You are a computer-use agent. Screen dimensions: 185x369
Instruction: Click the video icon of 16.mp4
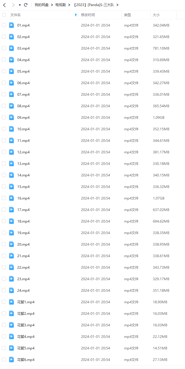(x=11, y=198)
